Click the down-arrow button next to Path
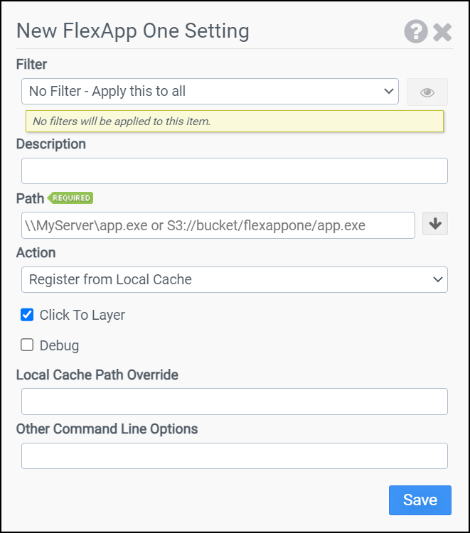This screenshot has height=533, width=470. tap(435, 224)
